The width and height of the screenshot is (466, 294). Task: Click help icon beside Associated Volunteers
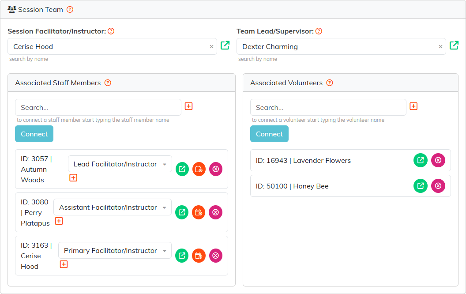click(x=330, y=83)
